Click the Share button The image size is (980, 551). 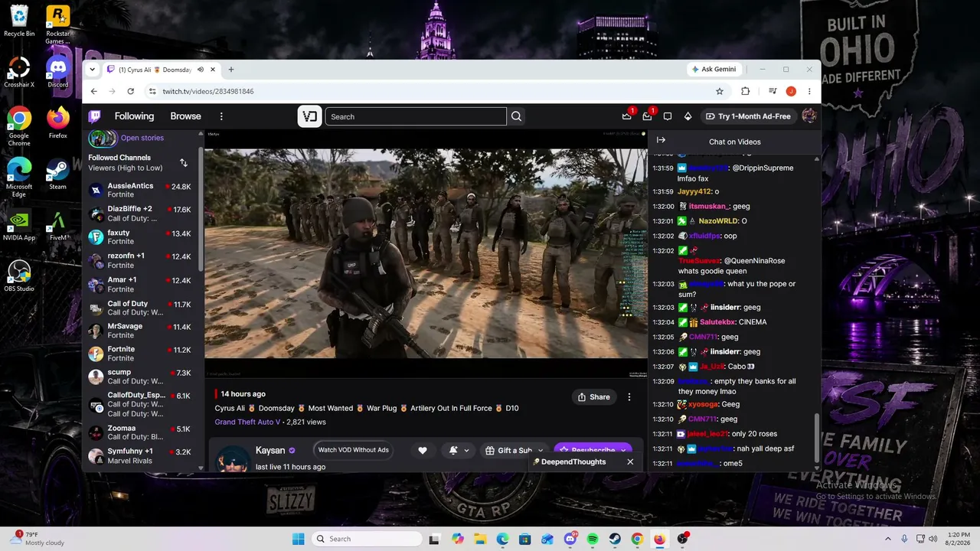point(594,397)
